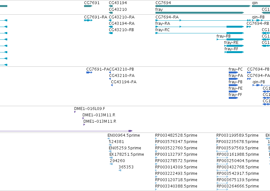Select protein fray-PF
270x191 pixels.
pos(233,98)
